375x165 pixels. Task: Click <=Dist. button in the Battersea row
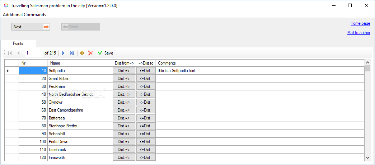[146, 118]
